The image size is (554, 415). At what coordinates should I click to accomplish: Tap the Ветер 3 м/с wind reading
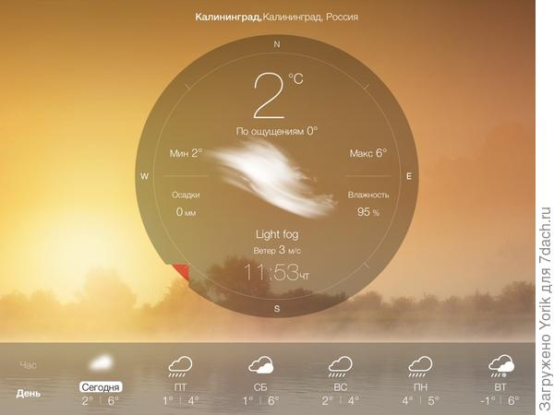(276, 251)
